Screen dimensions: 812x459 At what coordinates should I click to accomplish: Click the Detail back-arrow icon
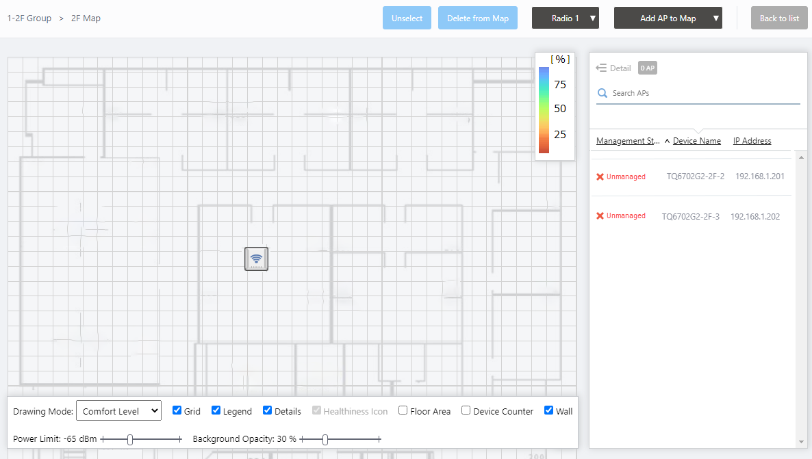click(602, 68)
